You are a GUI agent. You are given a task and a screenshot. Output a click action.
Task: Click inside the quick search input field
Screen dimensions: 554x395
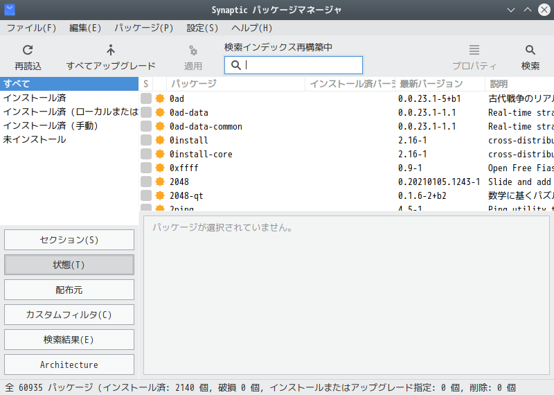point(294,65)
